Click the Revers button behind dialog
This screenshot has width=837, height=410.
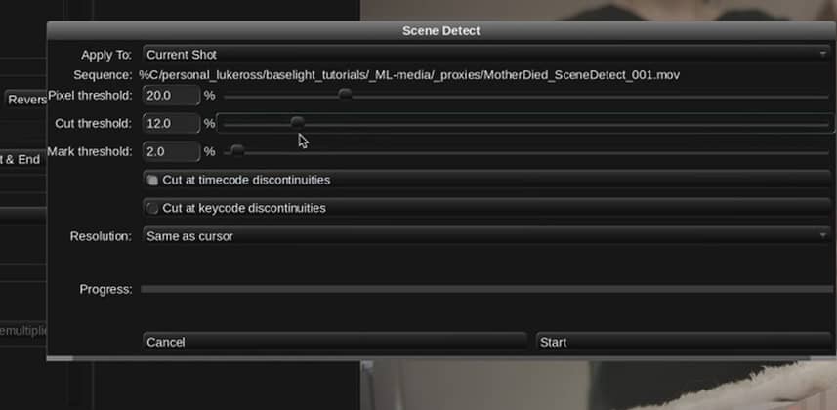tap(26, 100)
